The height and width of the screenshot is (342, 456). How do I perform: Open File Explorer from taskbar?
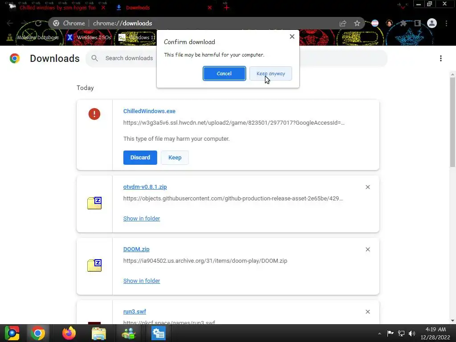coord(99,333)
